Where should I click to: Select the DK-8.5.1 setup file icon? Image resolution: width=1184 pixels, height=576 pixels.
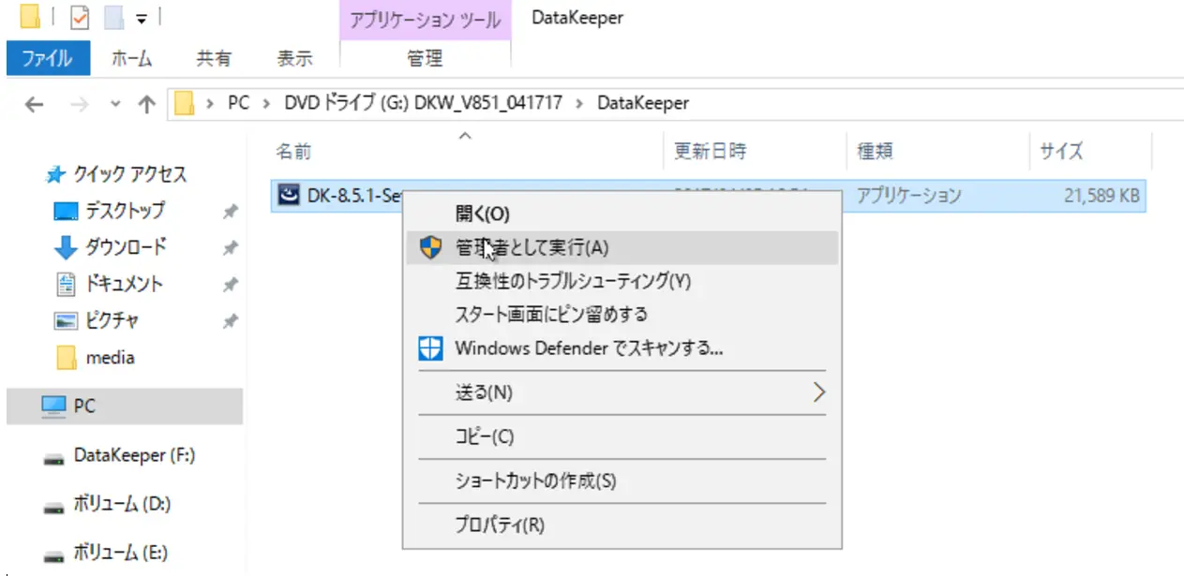[289, 196]
